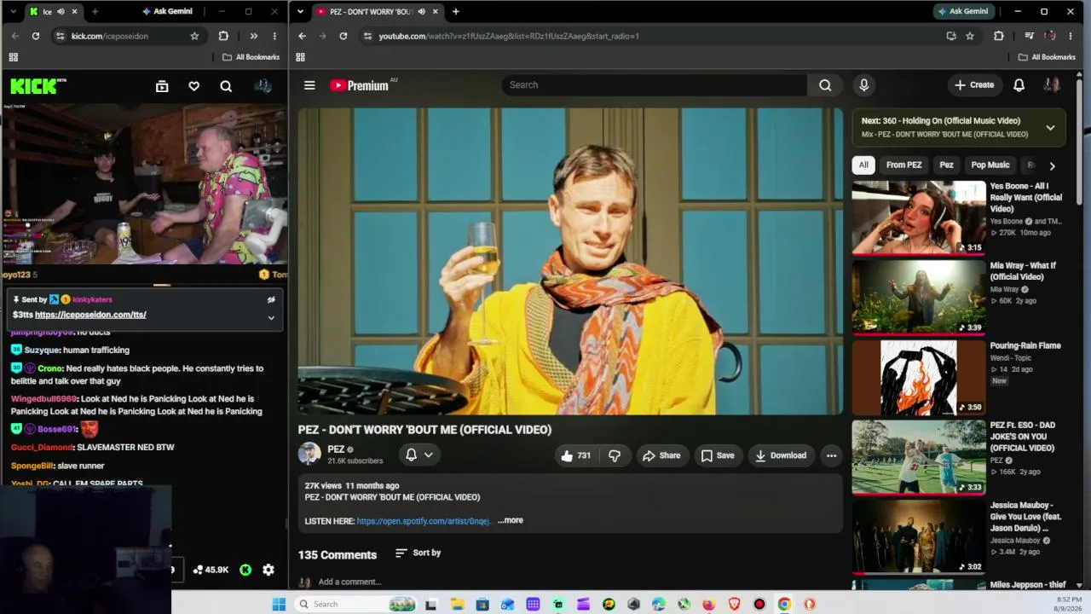The image size is (1091, 614).
Task: Start YouTube voice search microphone
Action: tap(863, 85)
